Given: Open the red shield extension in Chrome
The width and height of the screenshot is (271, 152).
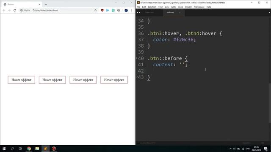Looking at the screenshot, I should (x=102, y=10).
